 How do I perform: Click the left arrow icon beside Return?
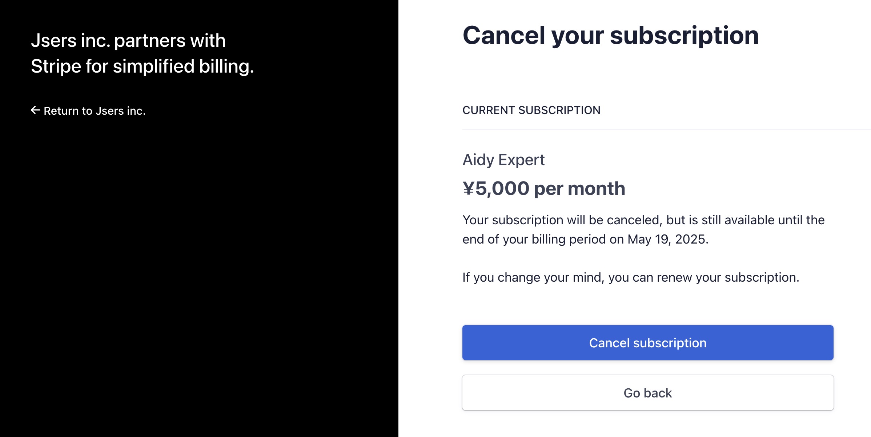(x=35, y=110)
